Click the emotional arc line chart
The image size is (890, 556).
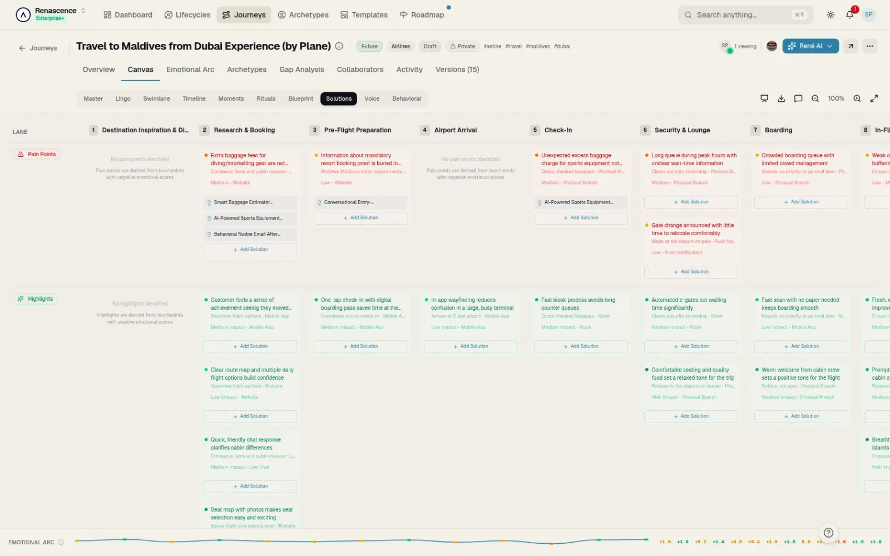[x=362, y=540]
